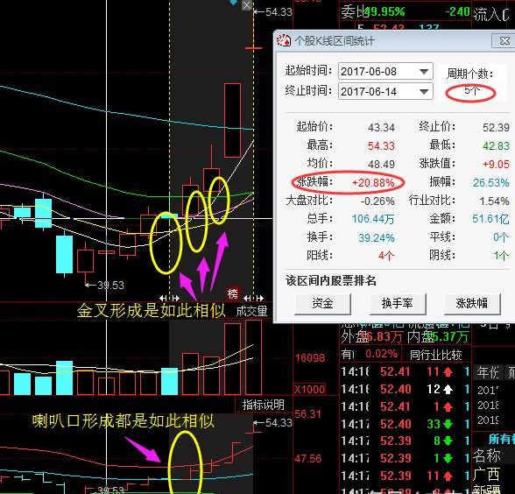Click the tall red candlestick in selection
515x494 pixels.
pos(233,120)
